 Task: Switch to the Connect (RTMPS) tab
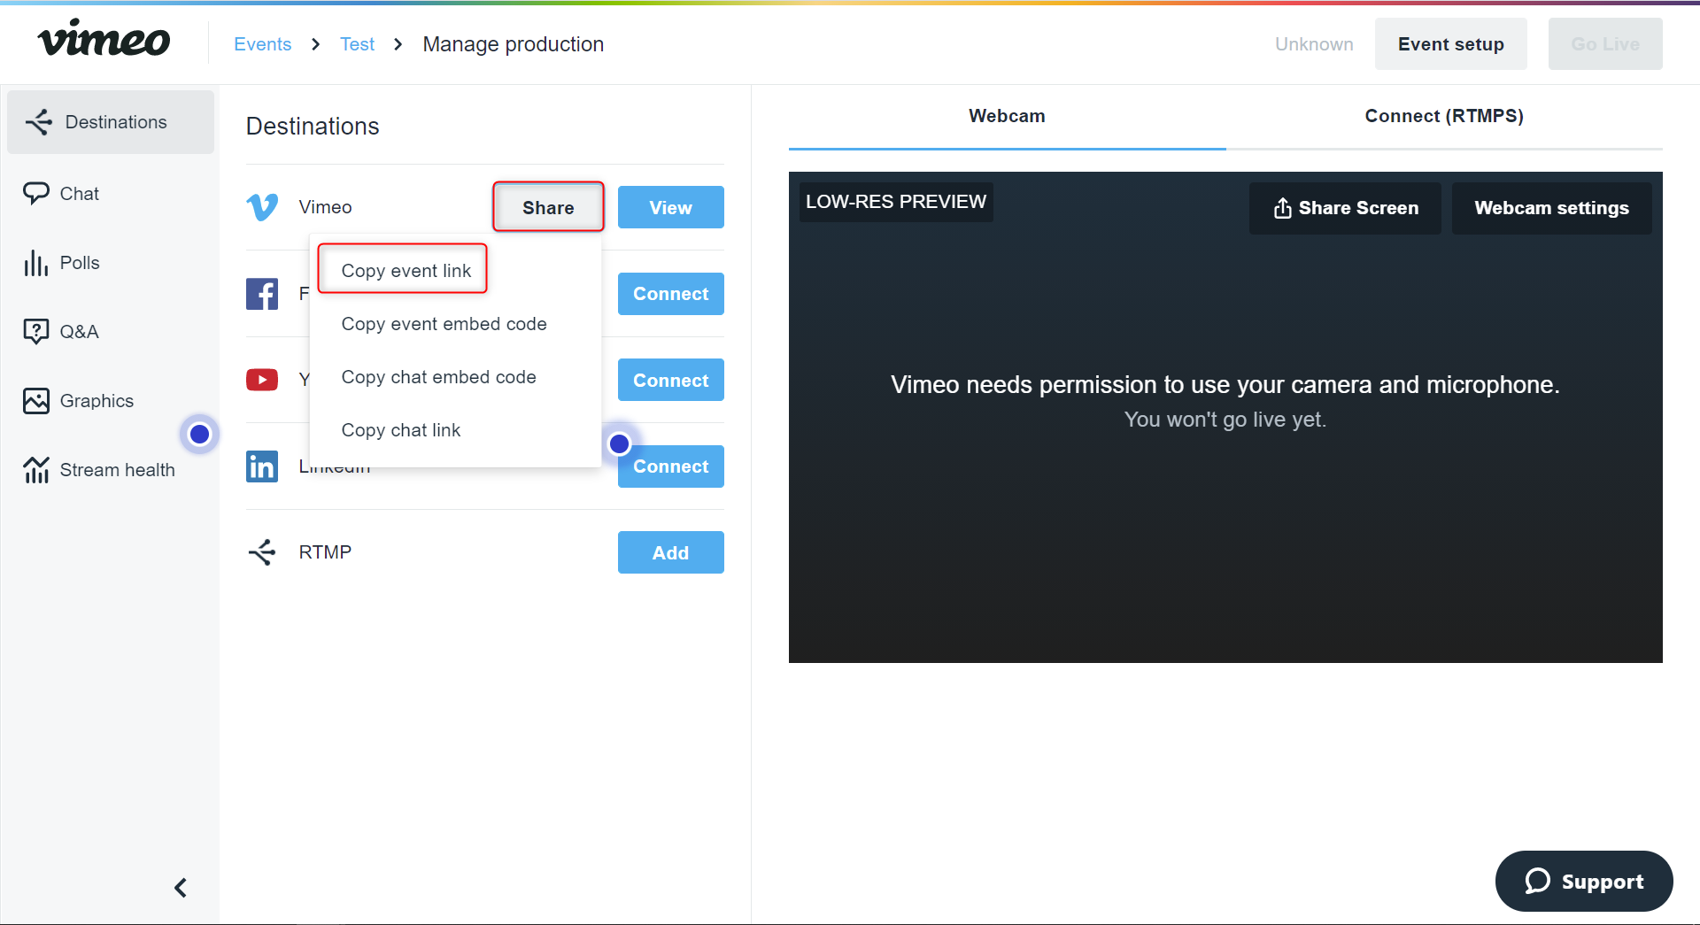(x=1443, y=116)
